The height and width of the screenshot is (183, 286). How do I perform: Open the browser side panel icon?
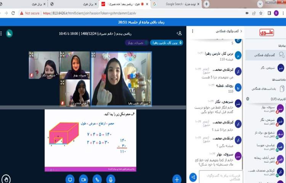269,13
